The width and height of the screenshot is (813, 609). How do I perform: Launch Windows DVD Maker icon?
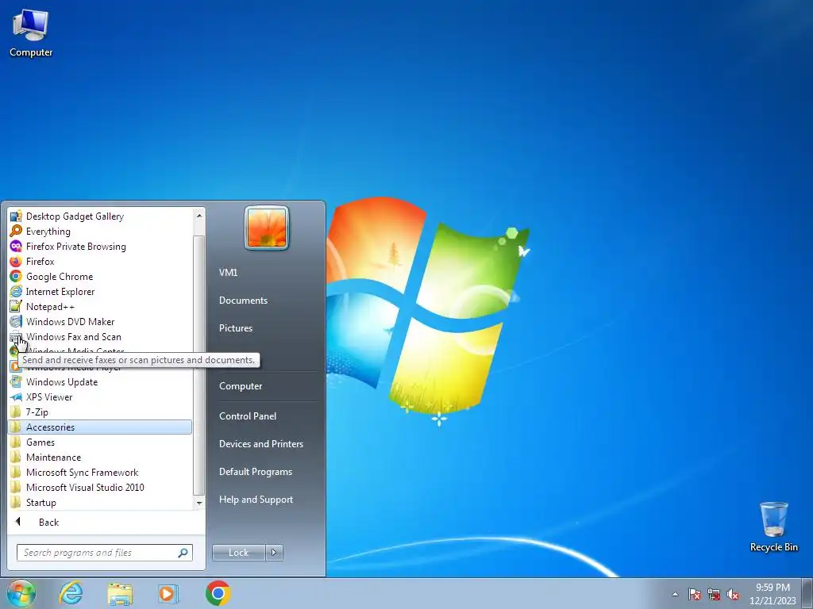pos(16,322)
